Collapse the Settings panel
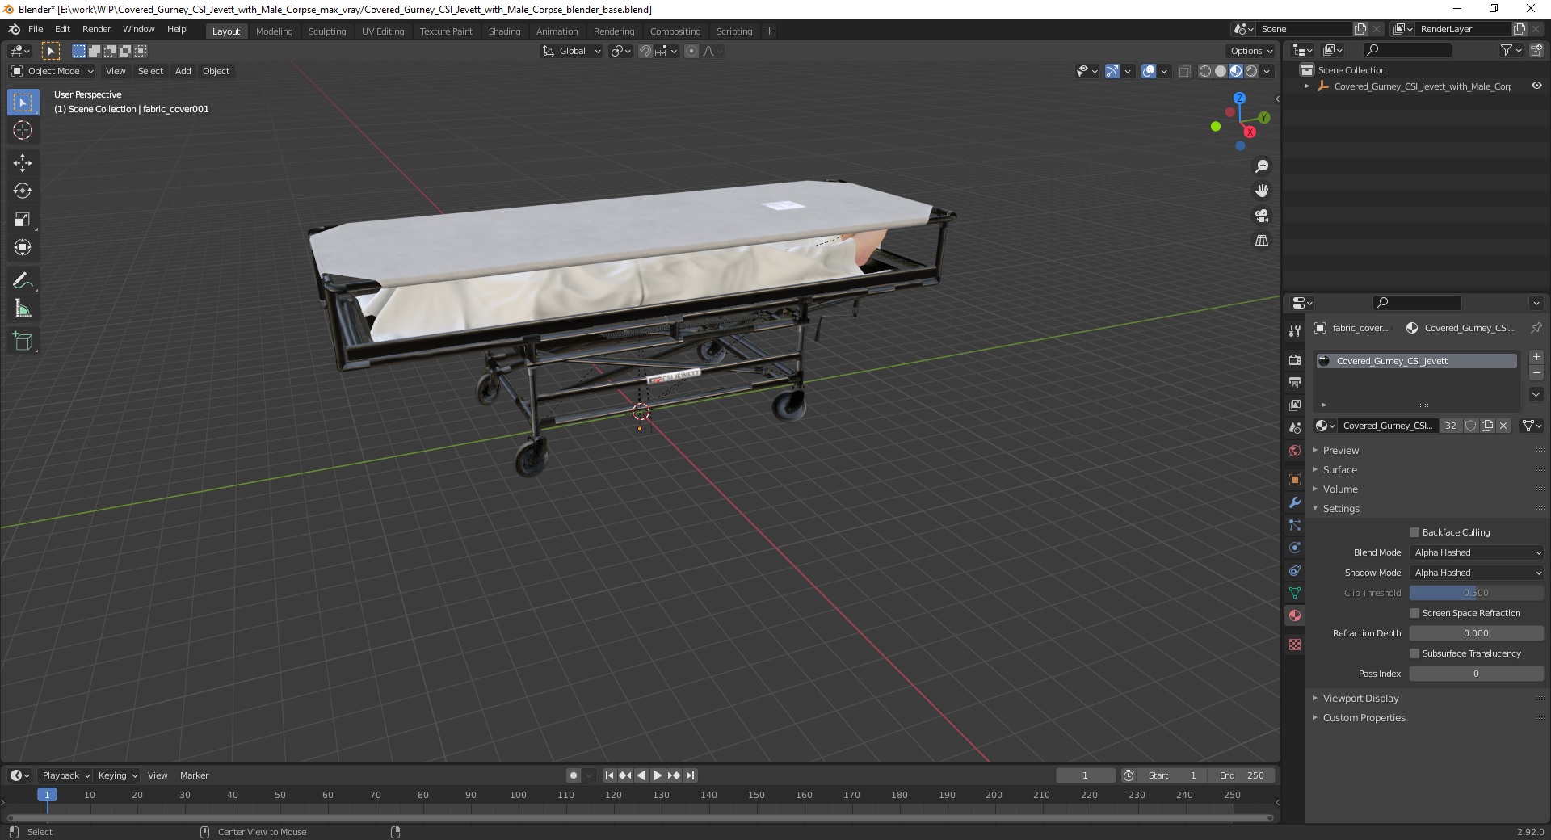This screenshot has height=840, width=1551. (1341, 508)
